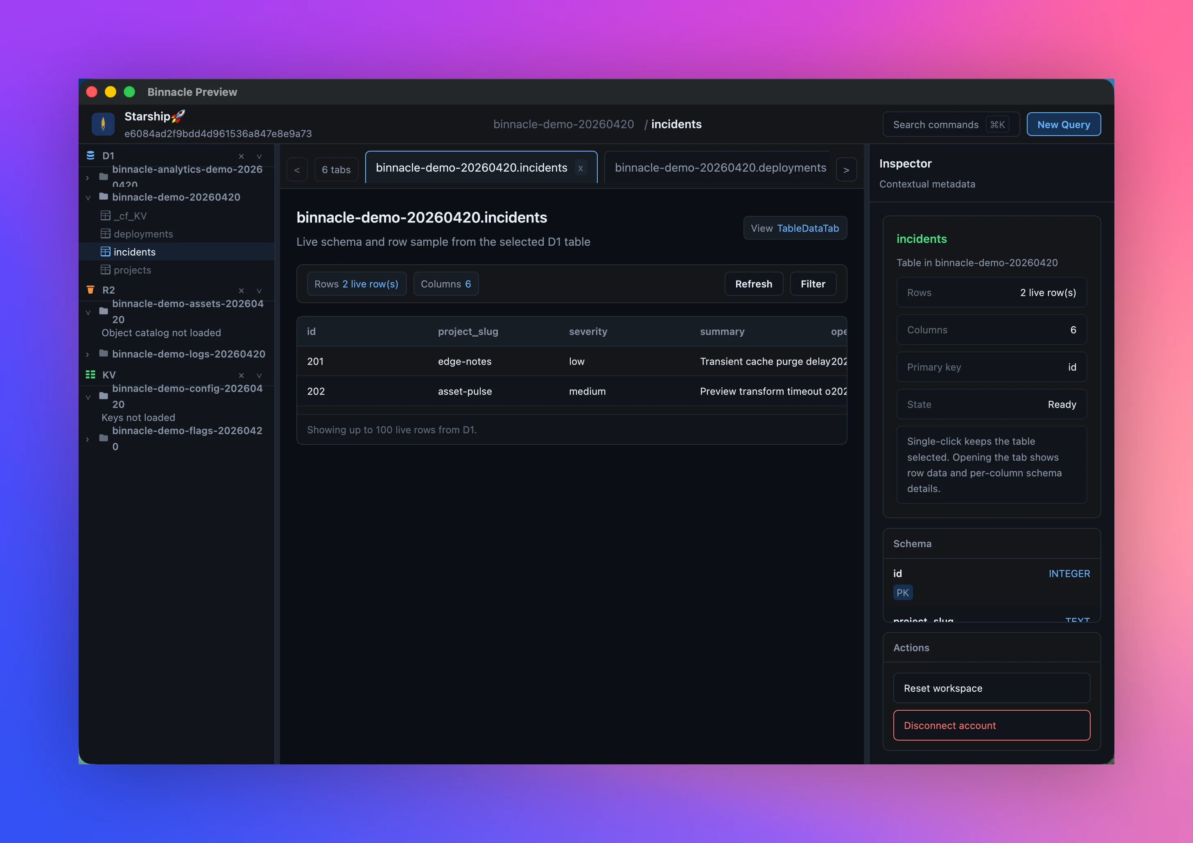Expand binnacle-demo-logs-20260420 in the tree
The image size is (1193, 843).
click(87, 354)
